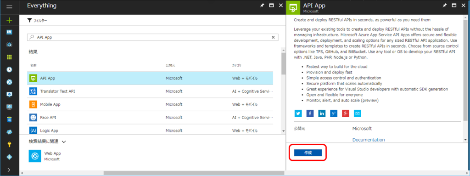470x176 pixels.
Task: Select Logic App result name
Action: pos(49,131)
